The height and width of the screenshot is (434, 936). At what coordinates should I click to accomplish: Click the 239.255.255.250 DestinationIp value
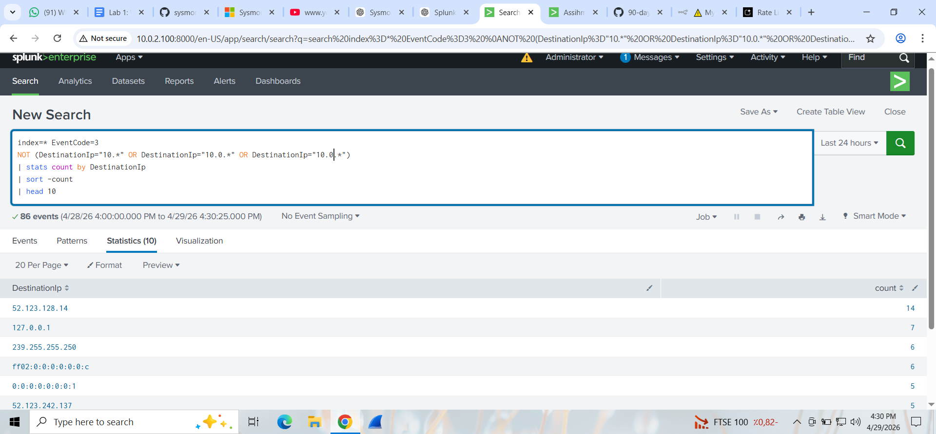(x=44, y=347)
